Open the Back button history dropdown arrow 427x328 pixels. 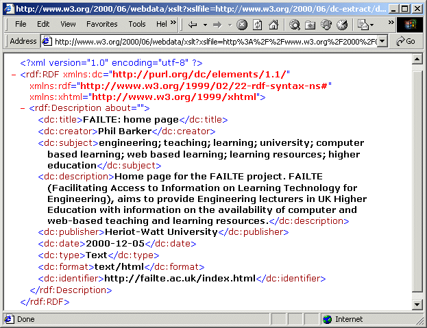coord(205,25)
